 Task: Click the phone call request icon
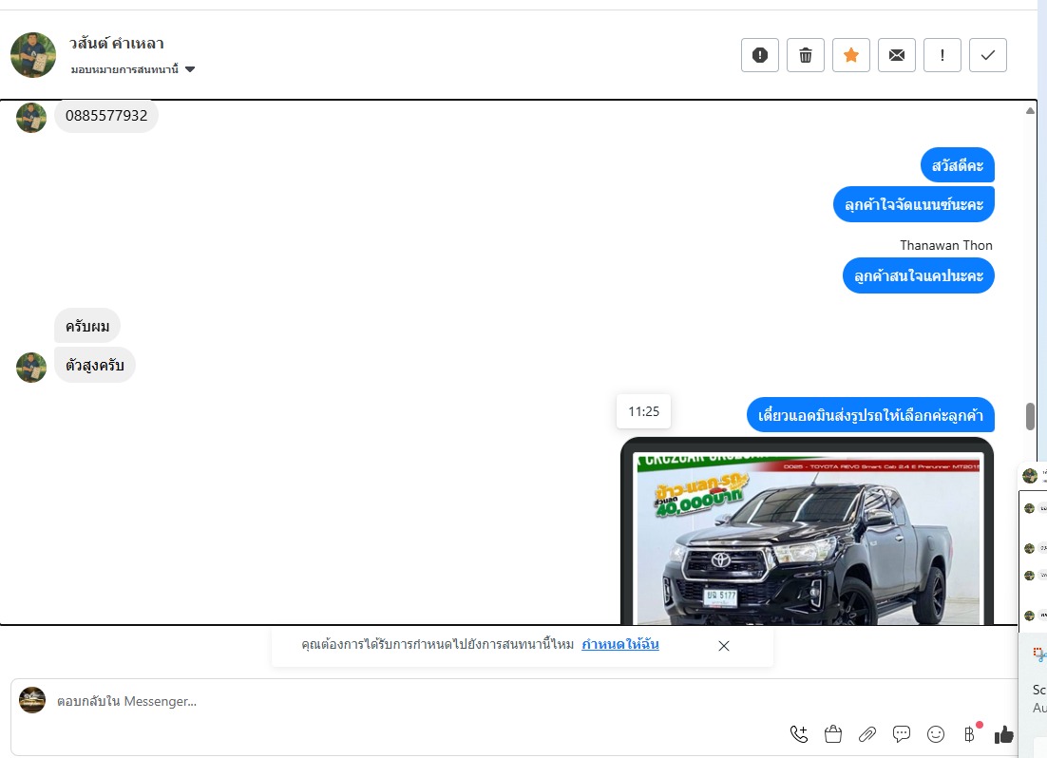coord(799,734)
